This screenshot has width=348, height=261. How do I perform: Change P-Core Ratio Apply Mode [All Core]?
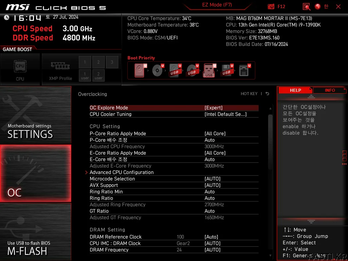click(x=215, y=134)
